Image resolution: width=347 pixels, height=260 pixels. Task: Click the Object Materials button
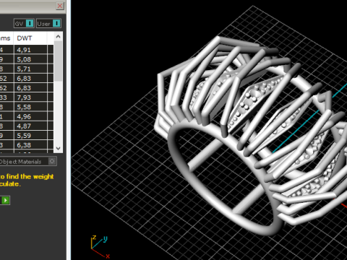click(27, 161)
